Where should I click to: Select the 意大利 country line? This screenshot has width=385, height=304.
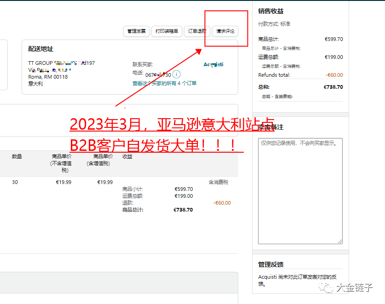[x=35, y=84]
